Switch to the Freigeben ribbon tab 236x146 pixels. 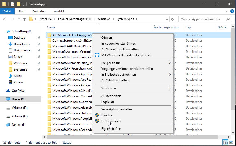[39, 11]
